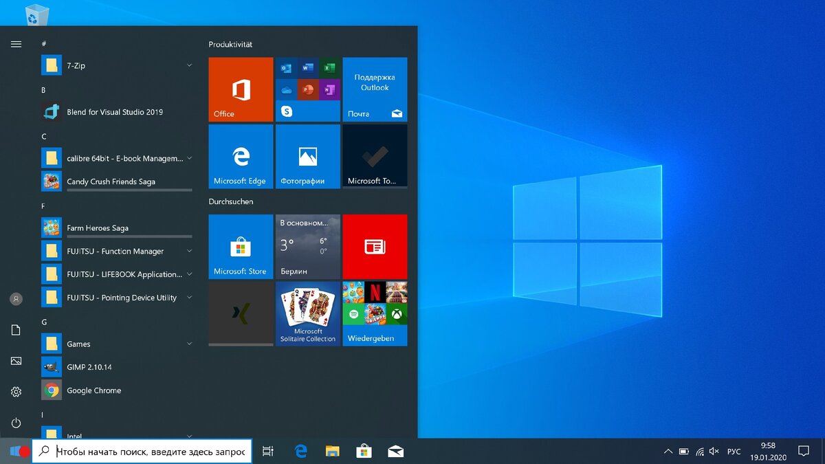Launch Farm Heroes Saga
This screenshot has width=825, height=464.
(117, 228)
